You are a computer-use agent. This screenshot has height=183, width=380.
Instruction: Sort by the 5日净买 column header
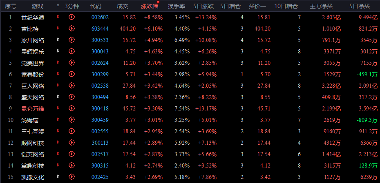[360, 6]
